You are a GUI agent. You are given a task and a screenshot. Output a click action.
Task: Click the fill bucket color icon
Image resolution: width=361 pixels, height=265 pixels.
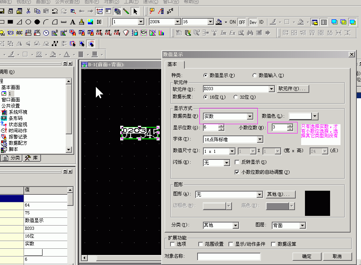point(219,22)
